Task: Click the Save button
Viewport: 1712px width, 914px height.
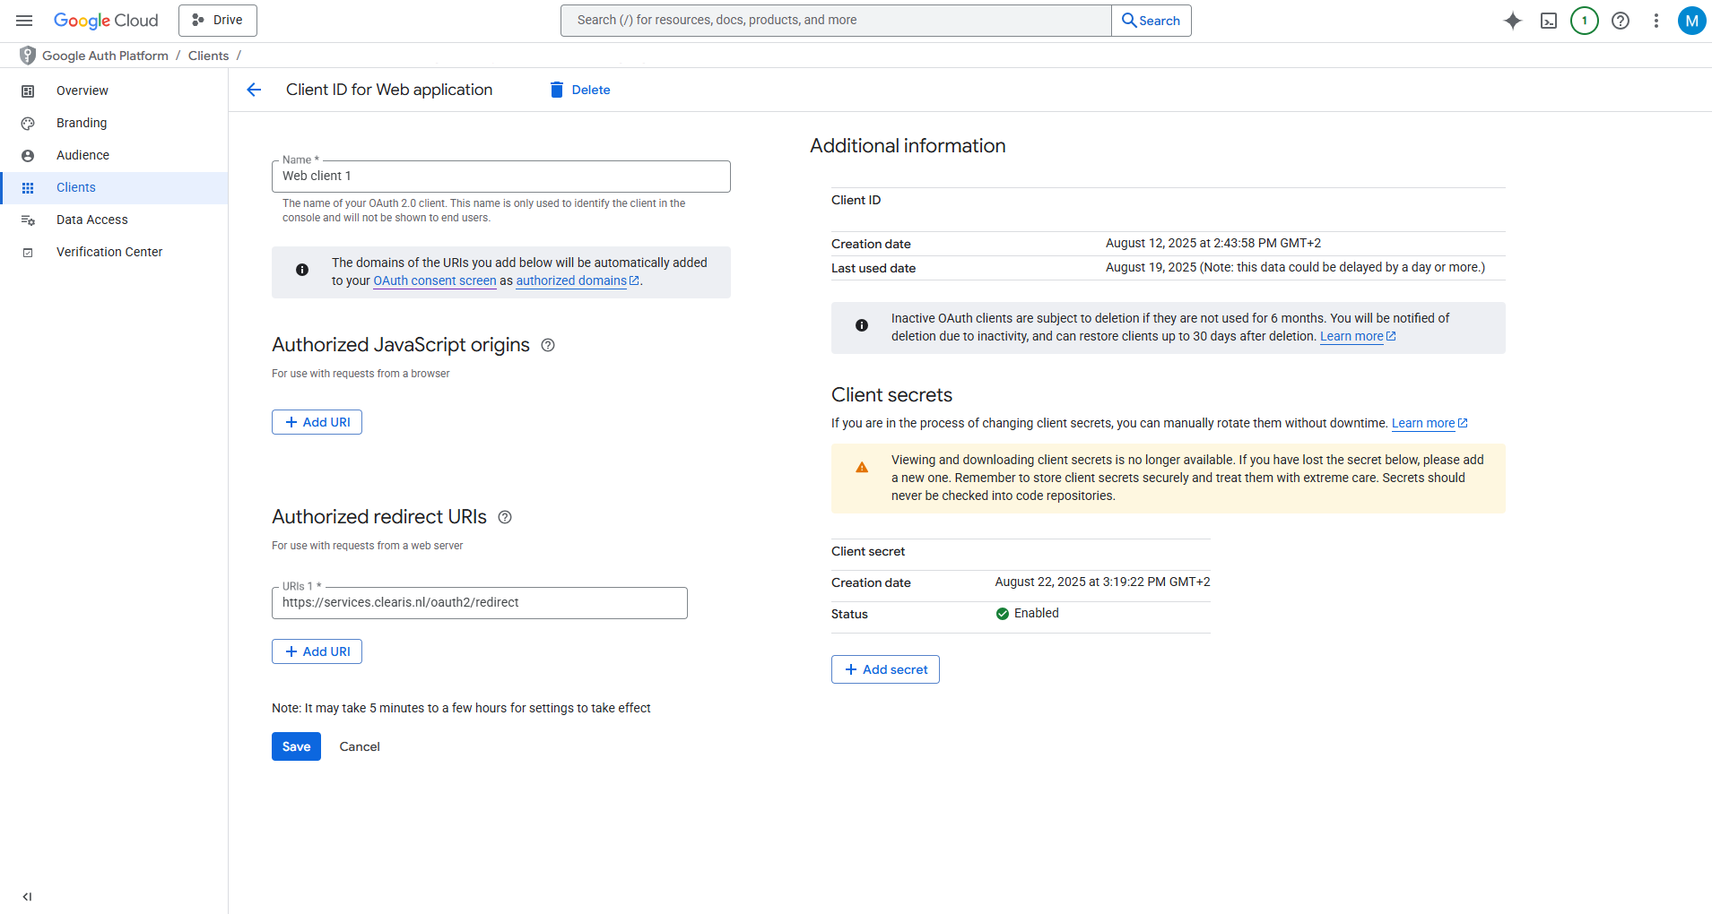Action: click(x=296, y=746)
